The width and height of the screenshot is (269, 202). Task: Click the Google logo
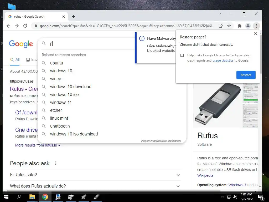pos(21,44)
